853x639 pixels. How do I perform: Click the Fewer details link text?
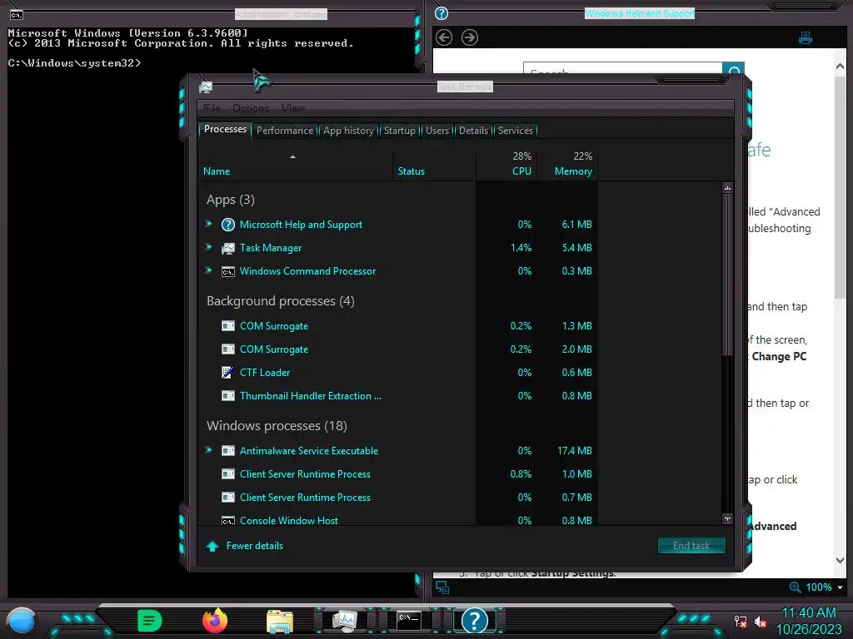[x=255, y=546]
